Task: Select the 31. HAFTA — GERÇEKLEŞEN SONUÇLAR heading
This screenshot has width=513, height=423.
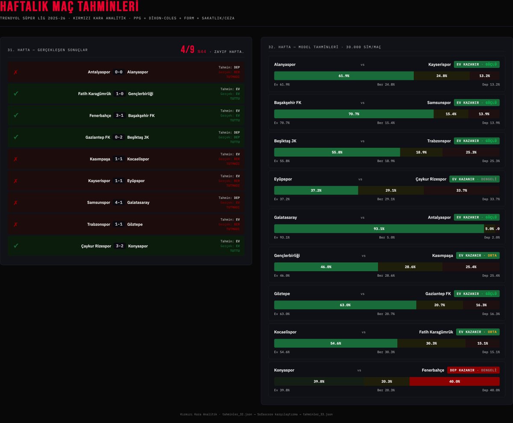Action: pyautogui.click(x=47, y=50)
